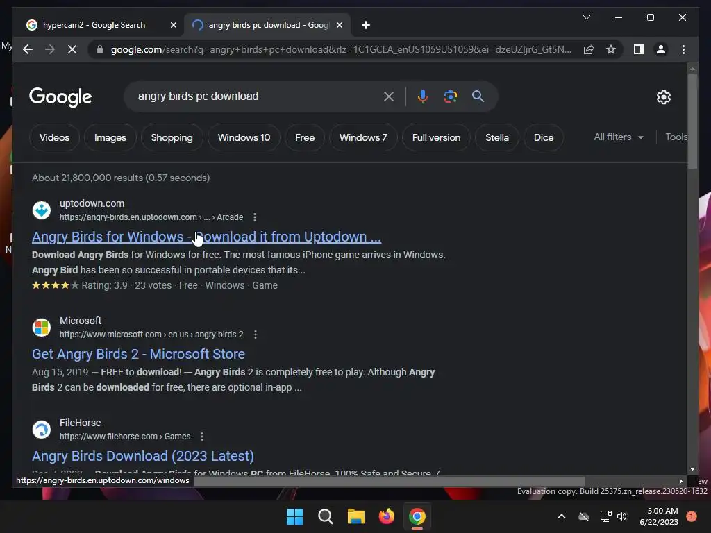Show hidden system tray icons

(x=561, y=516)
